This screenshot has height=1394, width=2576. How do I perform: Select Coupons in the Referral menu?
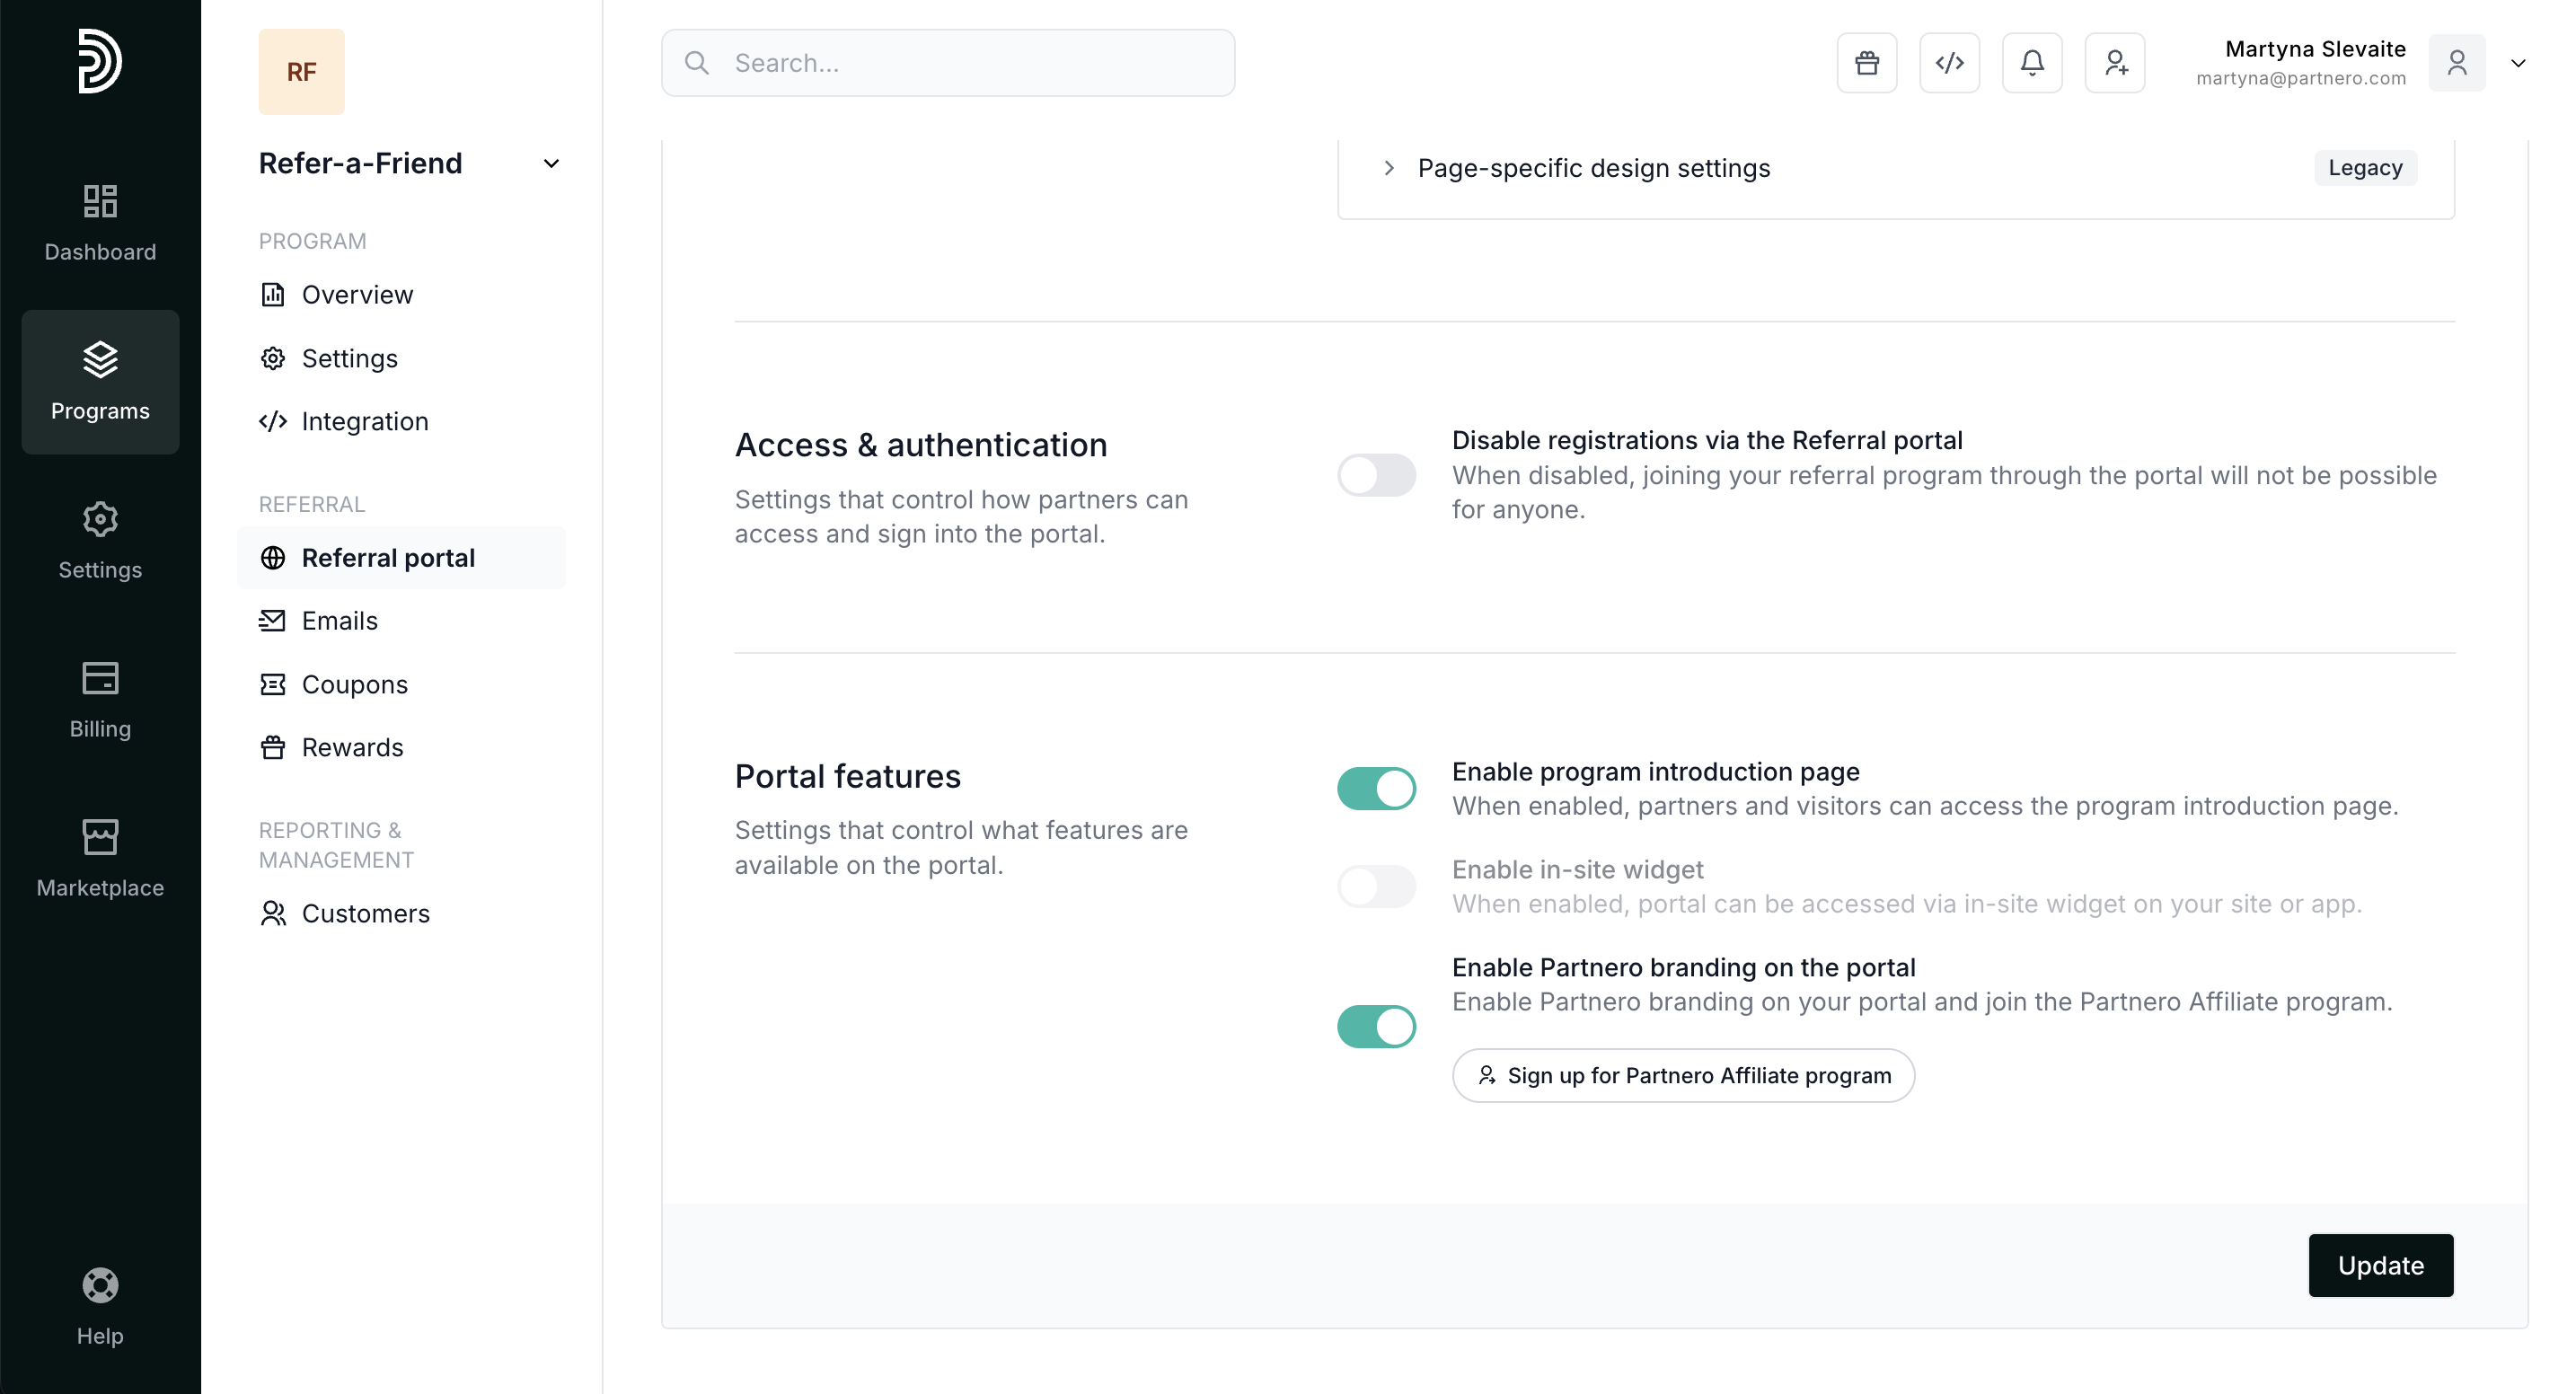click(x=354, y=684)
